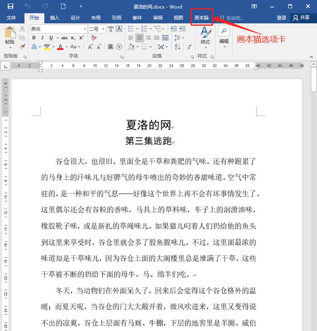Increase paragraph indent
Image resolution: width=317 pixels, height=331 pixels.
click(x=183, y=29)
